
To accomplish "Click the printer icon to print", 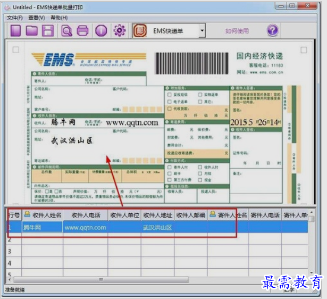I will (x=83, y=31).
